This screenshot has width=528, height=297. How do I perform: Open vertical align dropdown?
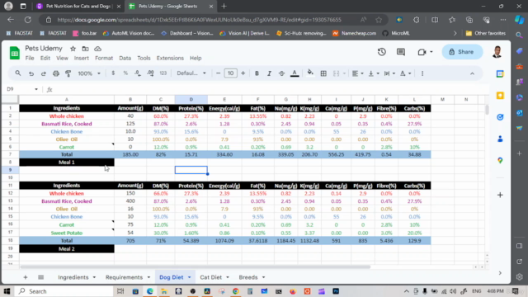(x=374, y=73)
